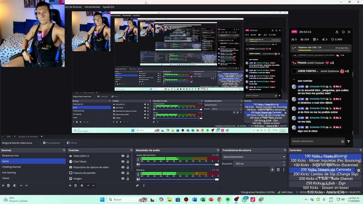Screen dimensions: 363x204
Task: Move the source up in Fuentes toolbar
Action: point(88,186)
